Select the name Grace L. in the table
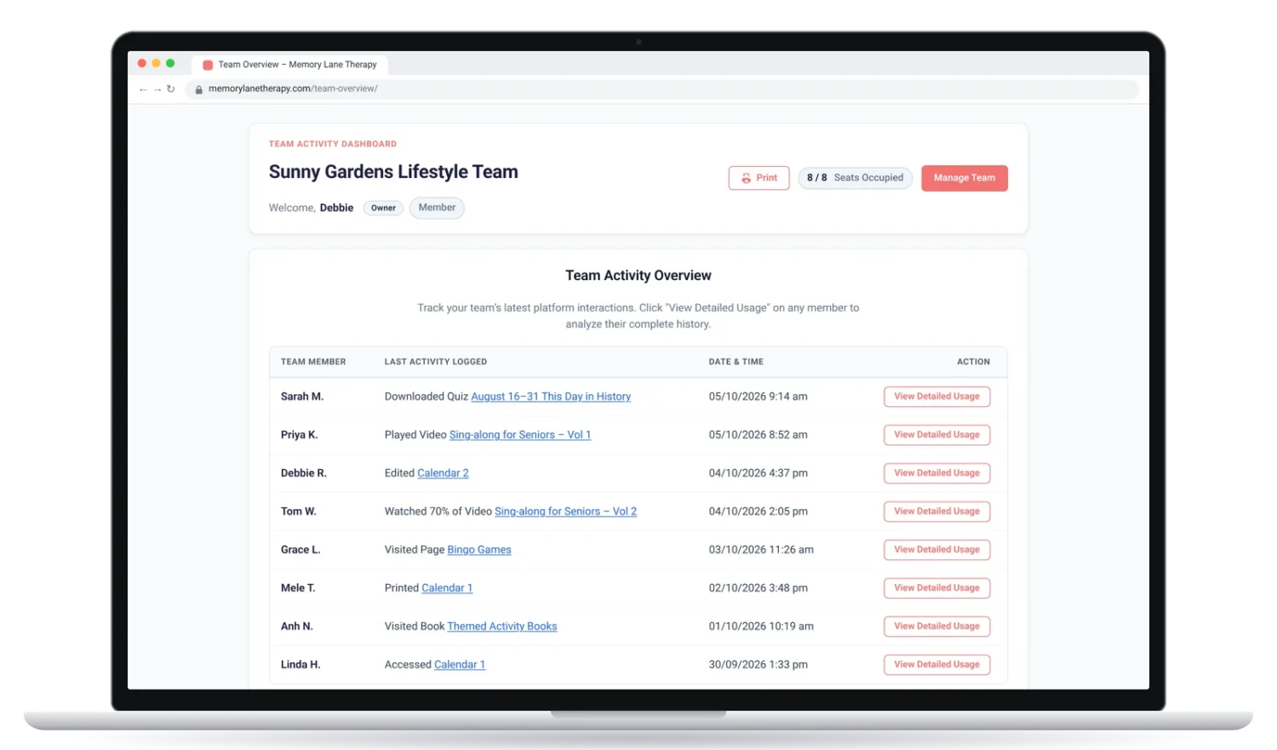Viewport: 1277px width, 750px height. coord(301,550)
